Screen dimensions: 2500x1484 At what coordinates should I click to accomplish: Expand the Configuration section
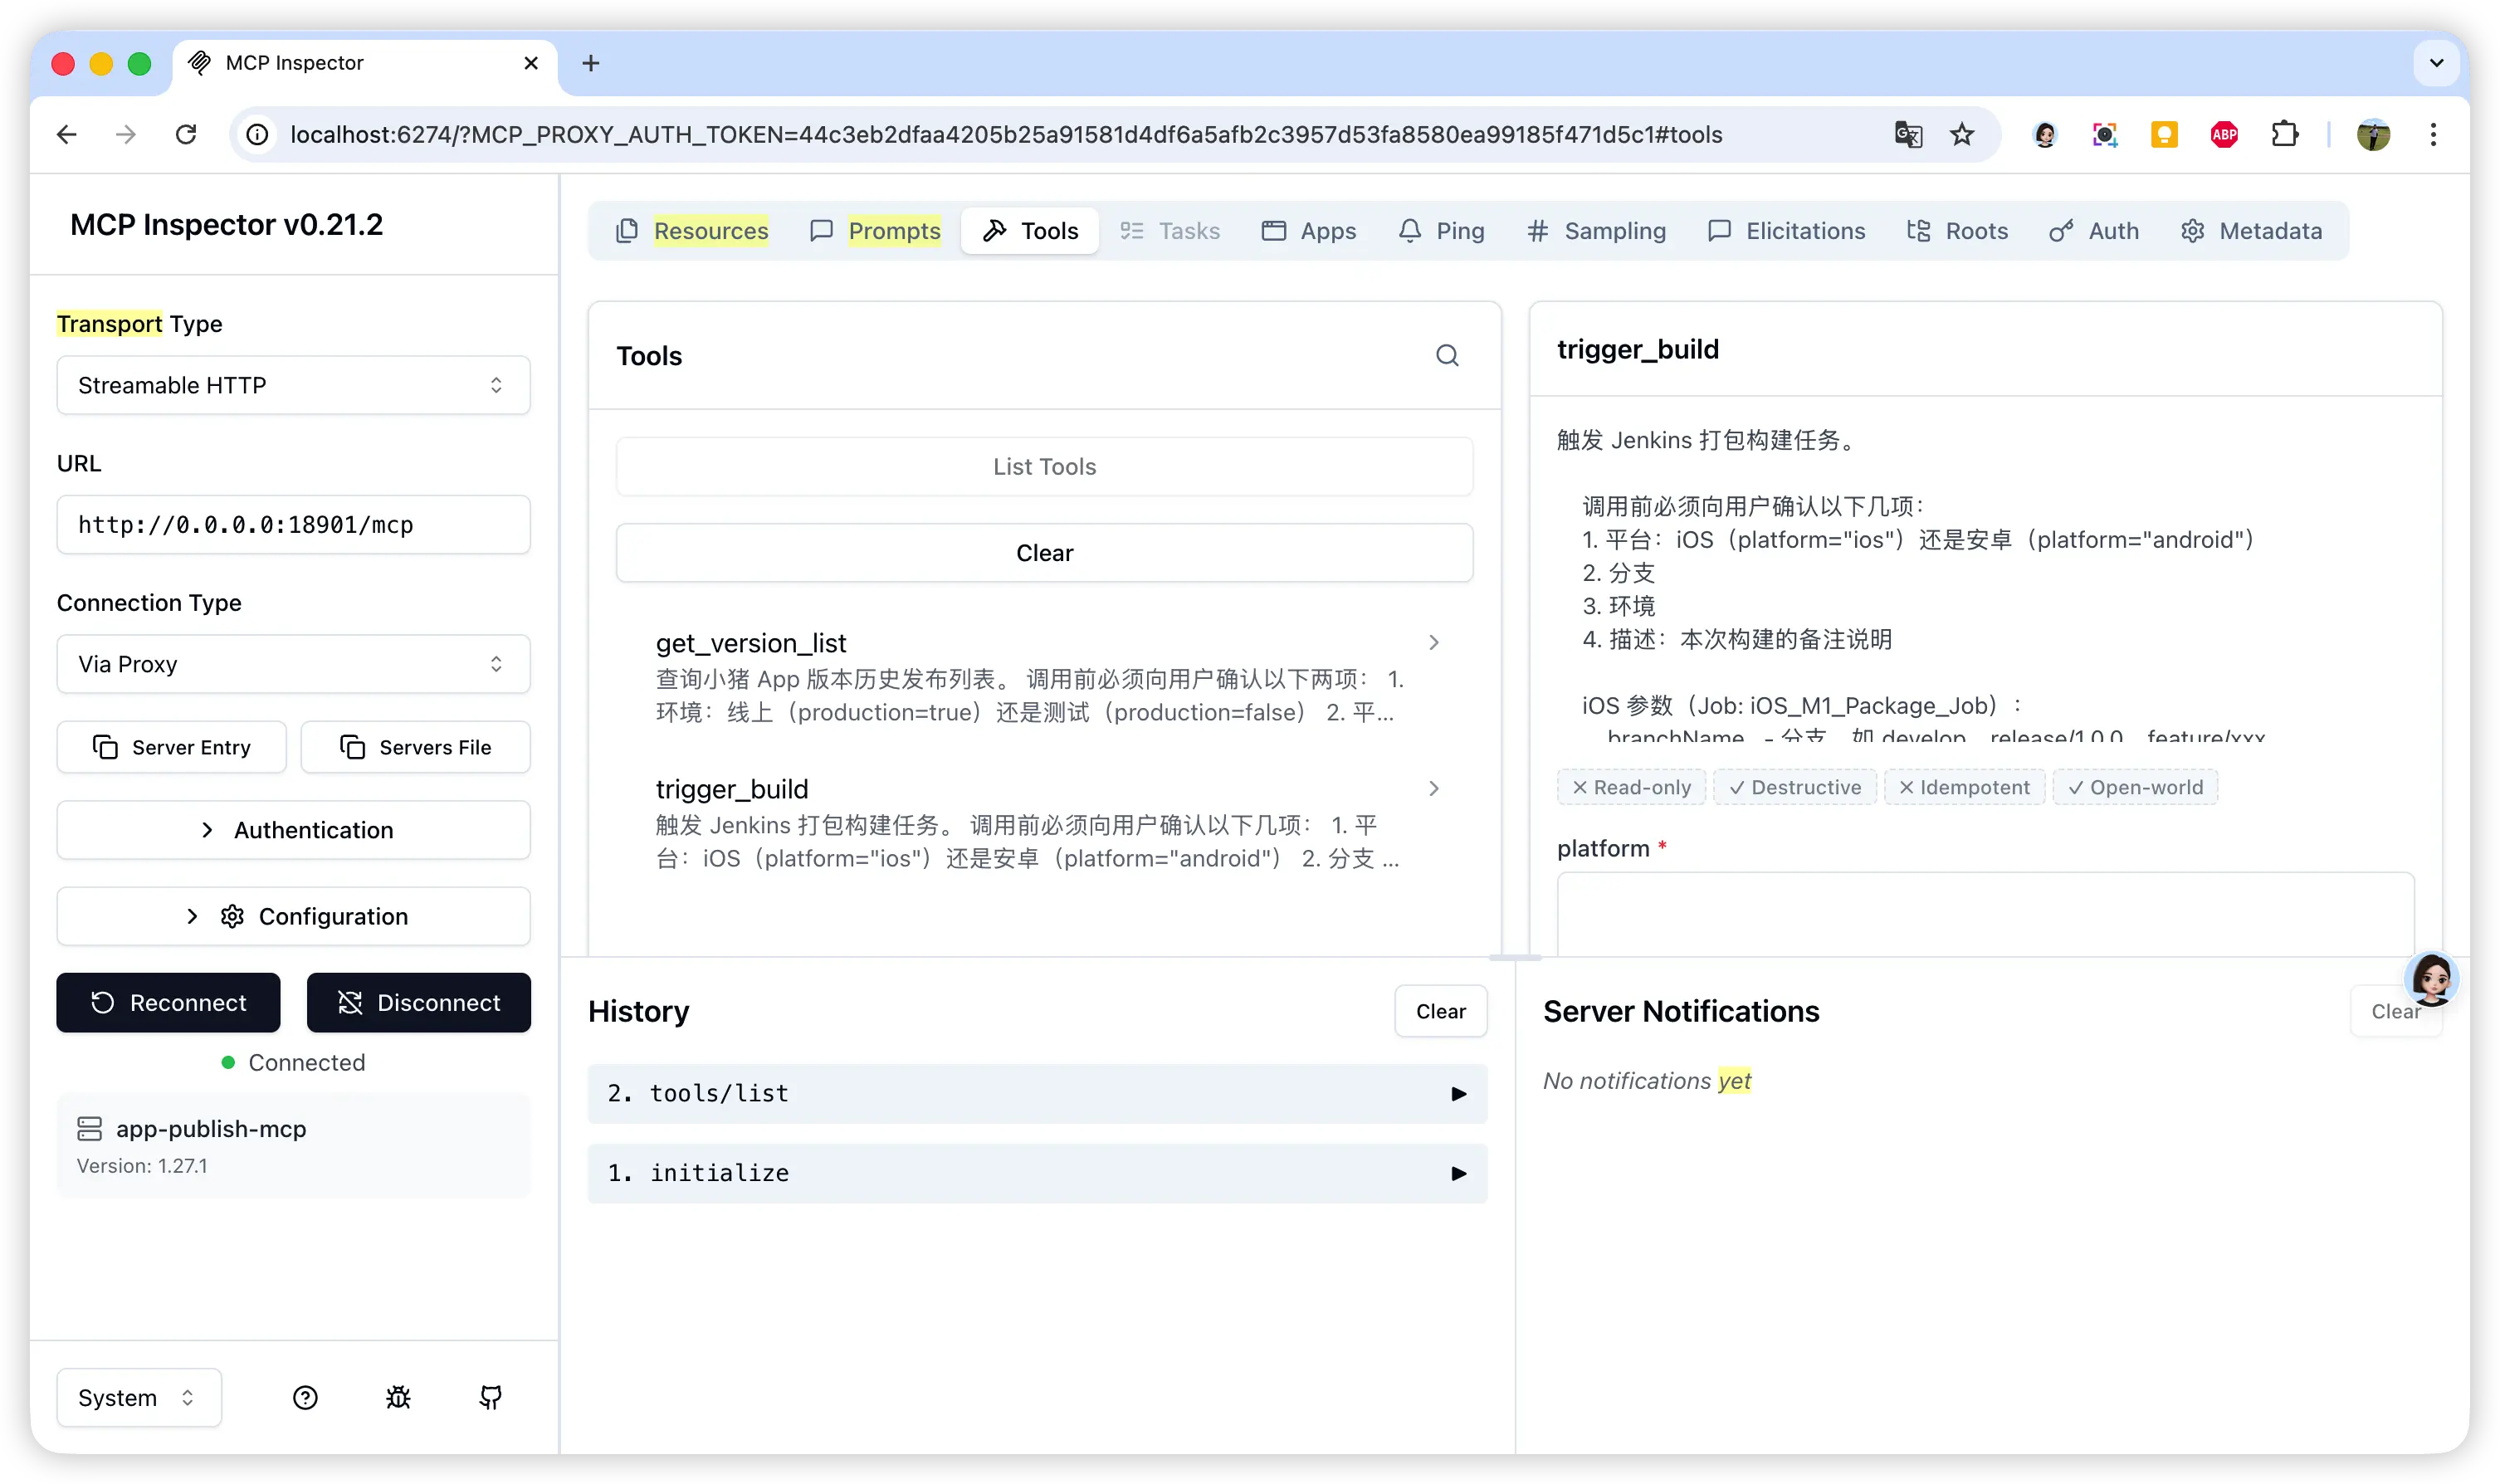point(293,916)
